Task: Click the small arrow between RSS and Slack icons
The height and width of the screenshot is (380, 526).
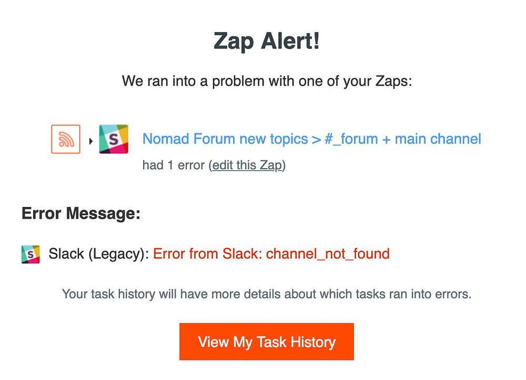Action: point(90,141)
